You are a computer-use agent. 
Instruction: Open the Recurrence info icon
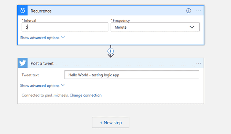pos(188,11)
